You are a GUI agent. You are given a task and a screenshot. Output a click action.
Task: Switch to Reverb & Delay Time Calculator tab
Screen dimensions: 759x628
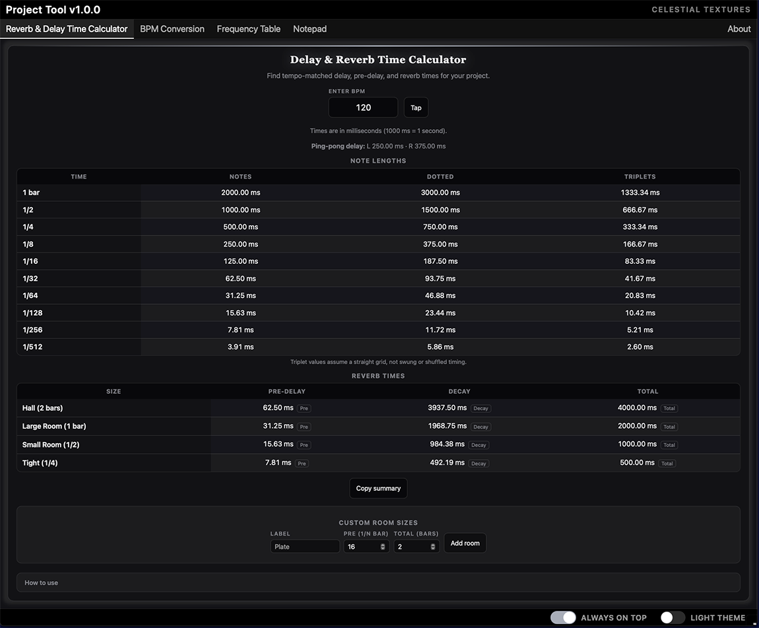point(67,29)
